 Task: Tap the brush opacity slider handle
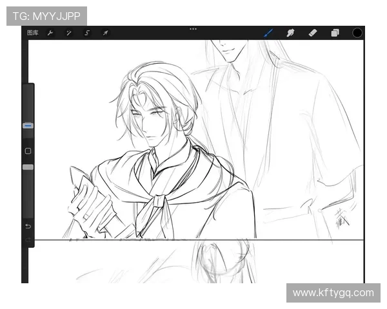(x=28, y=167)
